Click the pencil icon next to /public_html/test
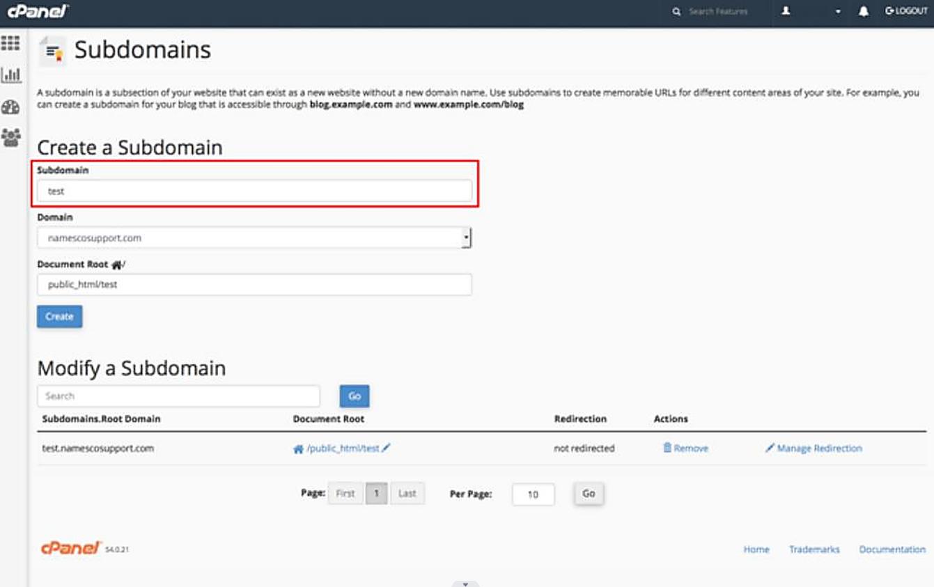This screenshot has width=934, height=587. point(387,448)
